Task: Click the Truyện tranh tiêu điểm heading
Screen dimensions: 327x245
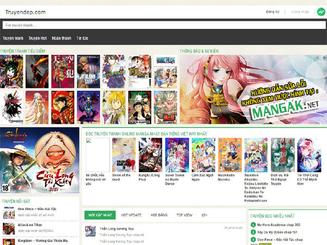Action: 22,51
